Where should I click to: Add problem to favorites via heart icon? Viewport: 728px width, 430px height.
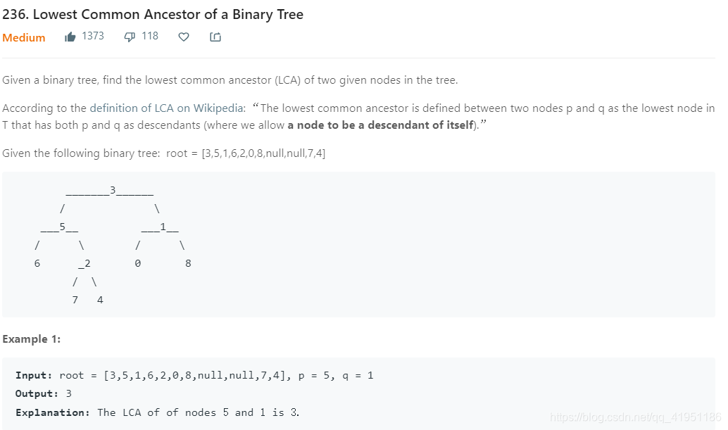click(x=184, y=37)
